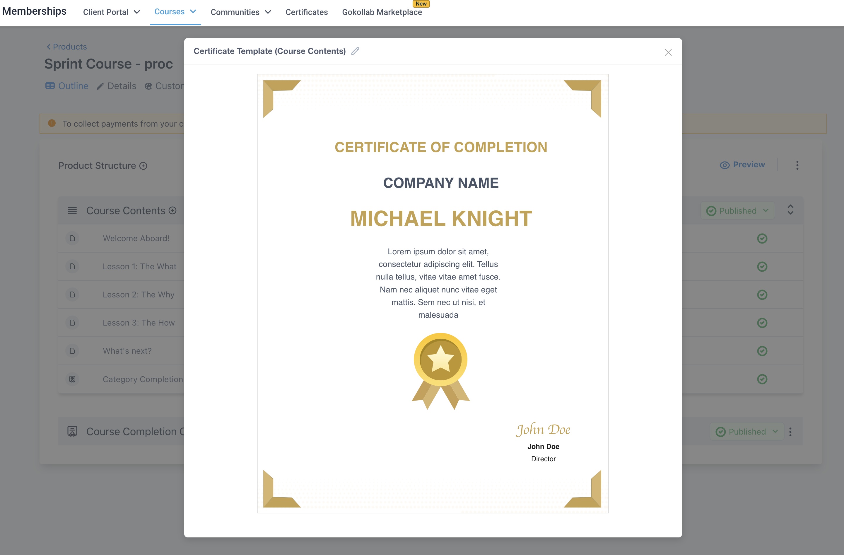Click the gold ribbon badge on certificate

[440, 371]
